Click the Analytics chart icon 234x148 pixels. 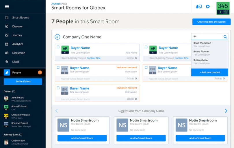[x=7, y=44]
